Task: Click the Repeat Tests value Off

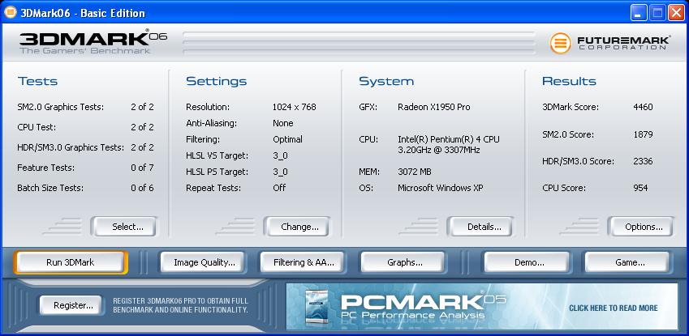Action: (279, 188)
